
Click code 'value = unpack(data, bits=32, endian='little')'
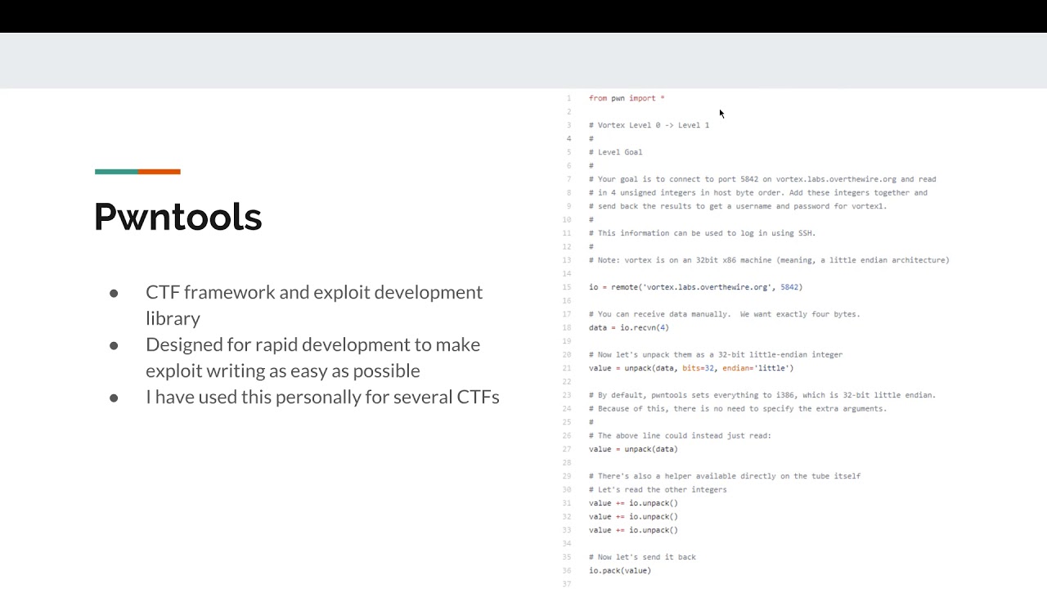click(691, 368)
